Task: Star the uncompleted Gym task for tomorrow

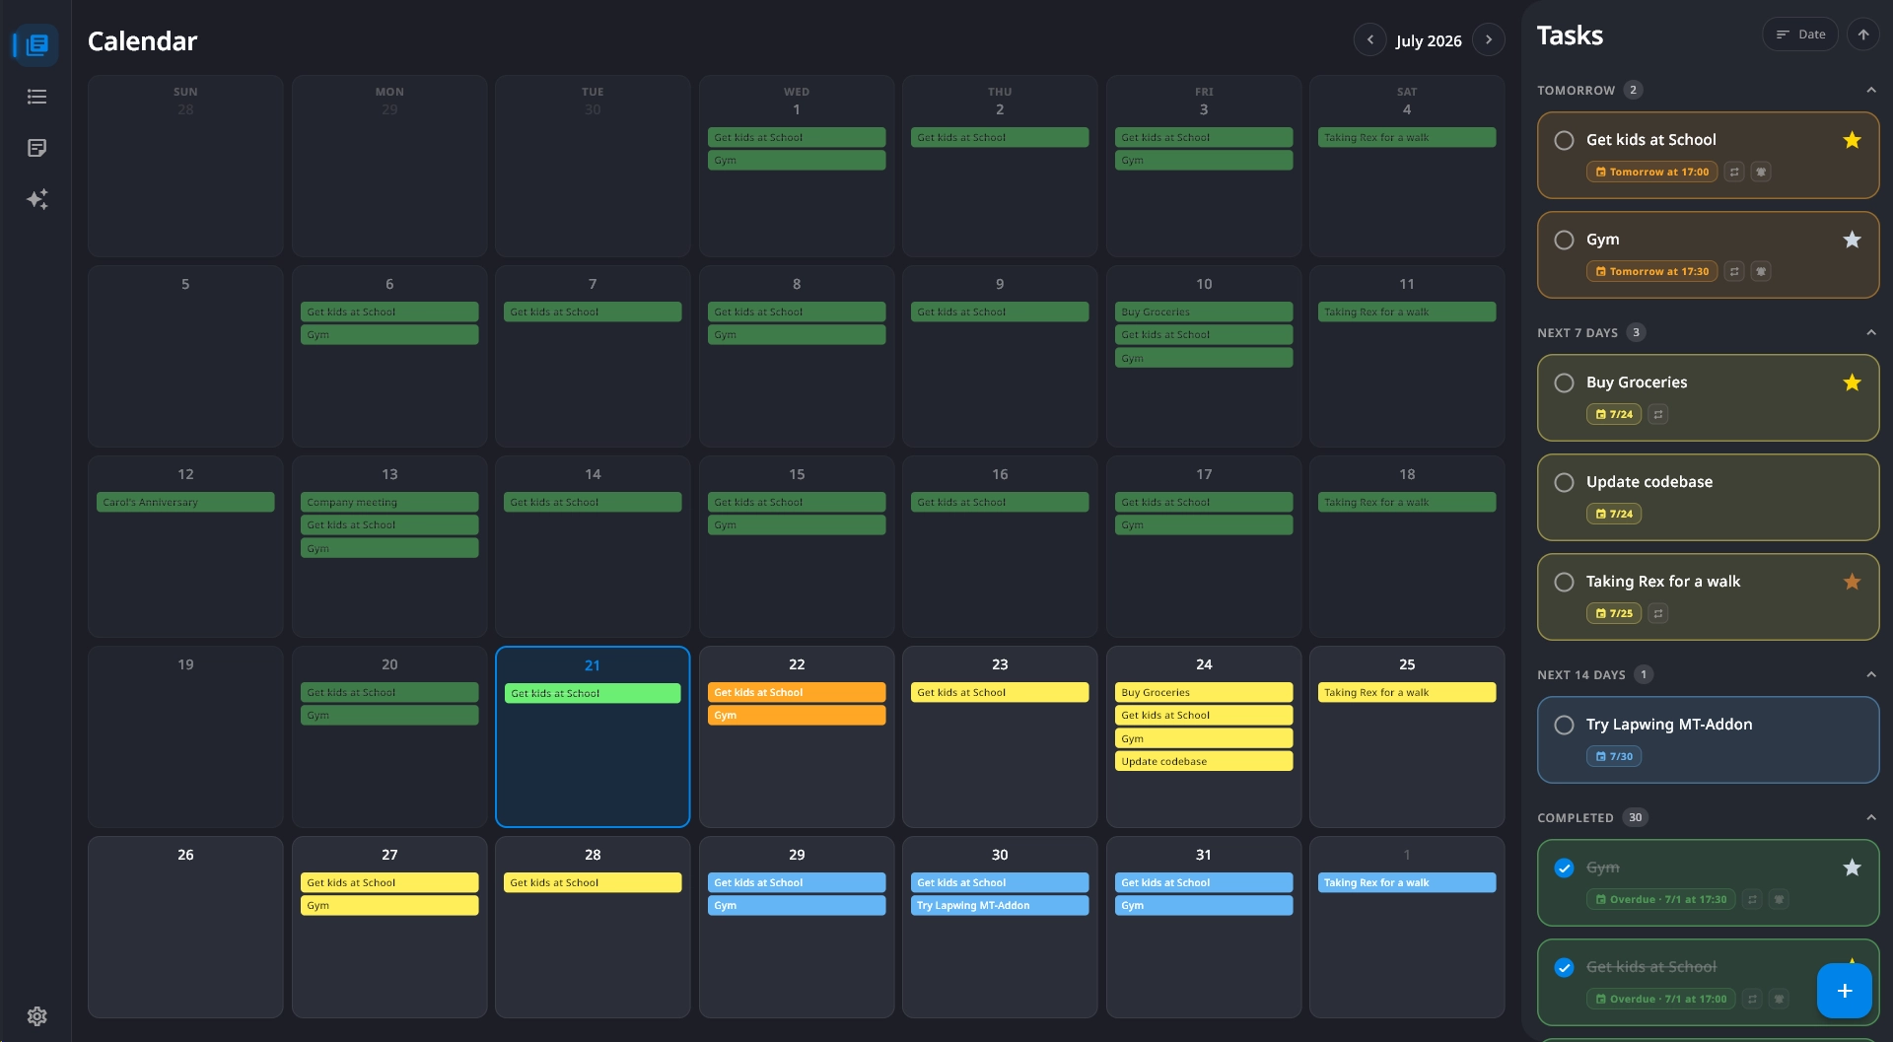Action: (1852, 240)
